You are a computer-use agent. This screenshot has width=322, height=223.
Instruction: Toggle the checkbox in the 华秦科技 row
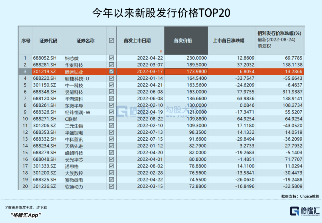(111, 65)
